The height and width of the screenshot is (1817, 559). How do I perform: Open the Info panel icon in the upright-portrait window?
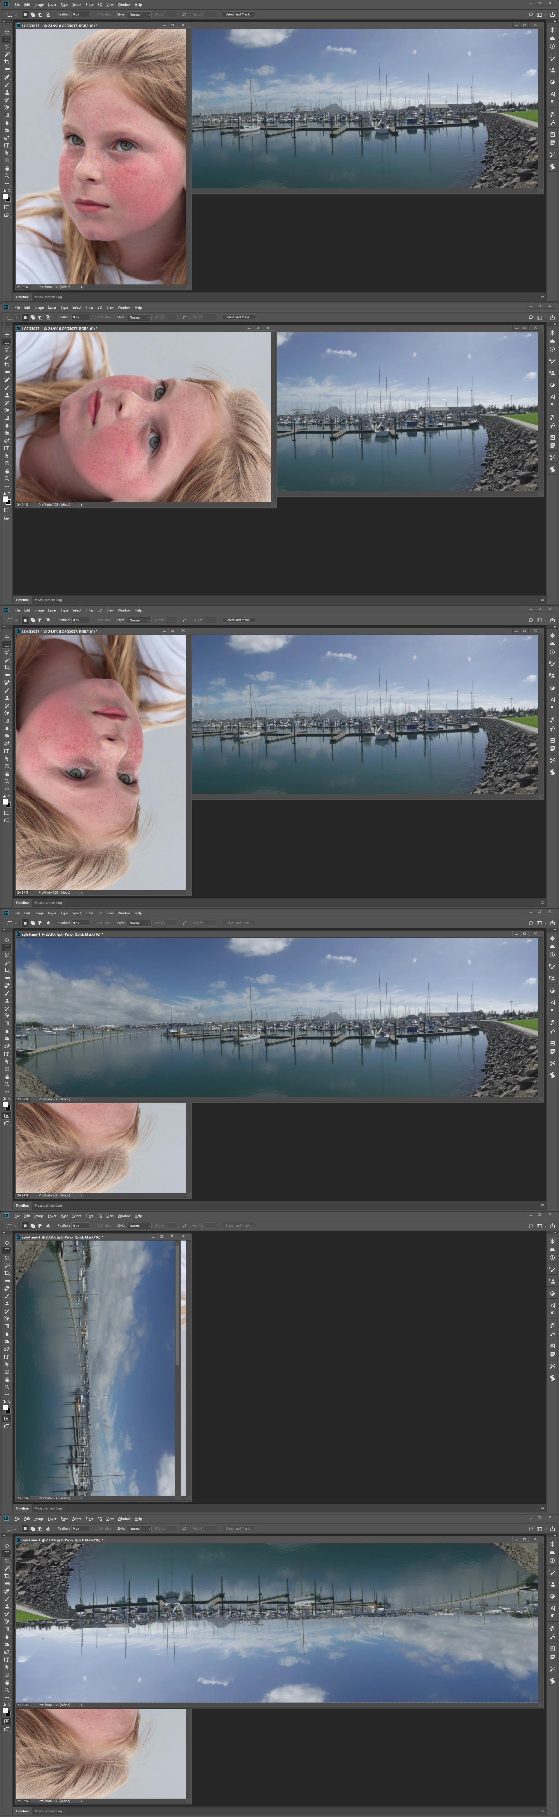tap(553, 46)
